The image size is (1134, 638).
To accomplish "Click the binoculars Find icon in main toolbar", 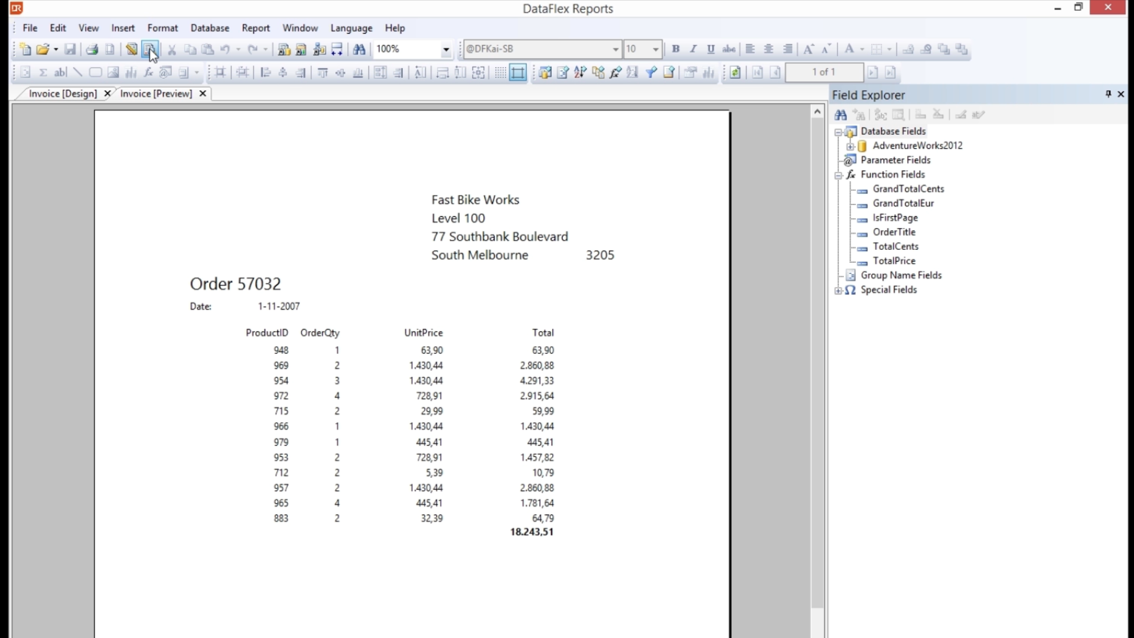I will pyautogui.click(x=359, y=50).
